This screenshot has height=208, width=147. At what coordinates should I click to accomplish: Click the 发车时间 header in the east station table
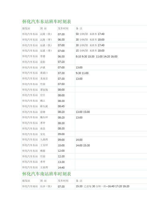63,28
